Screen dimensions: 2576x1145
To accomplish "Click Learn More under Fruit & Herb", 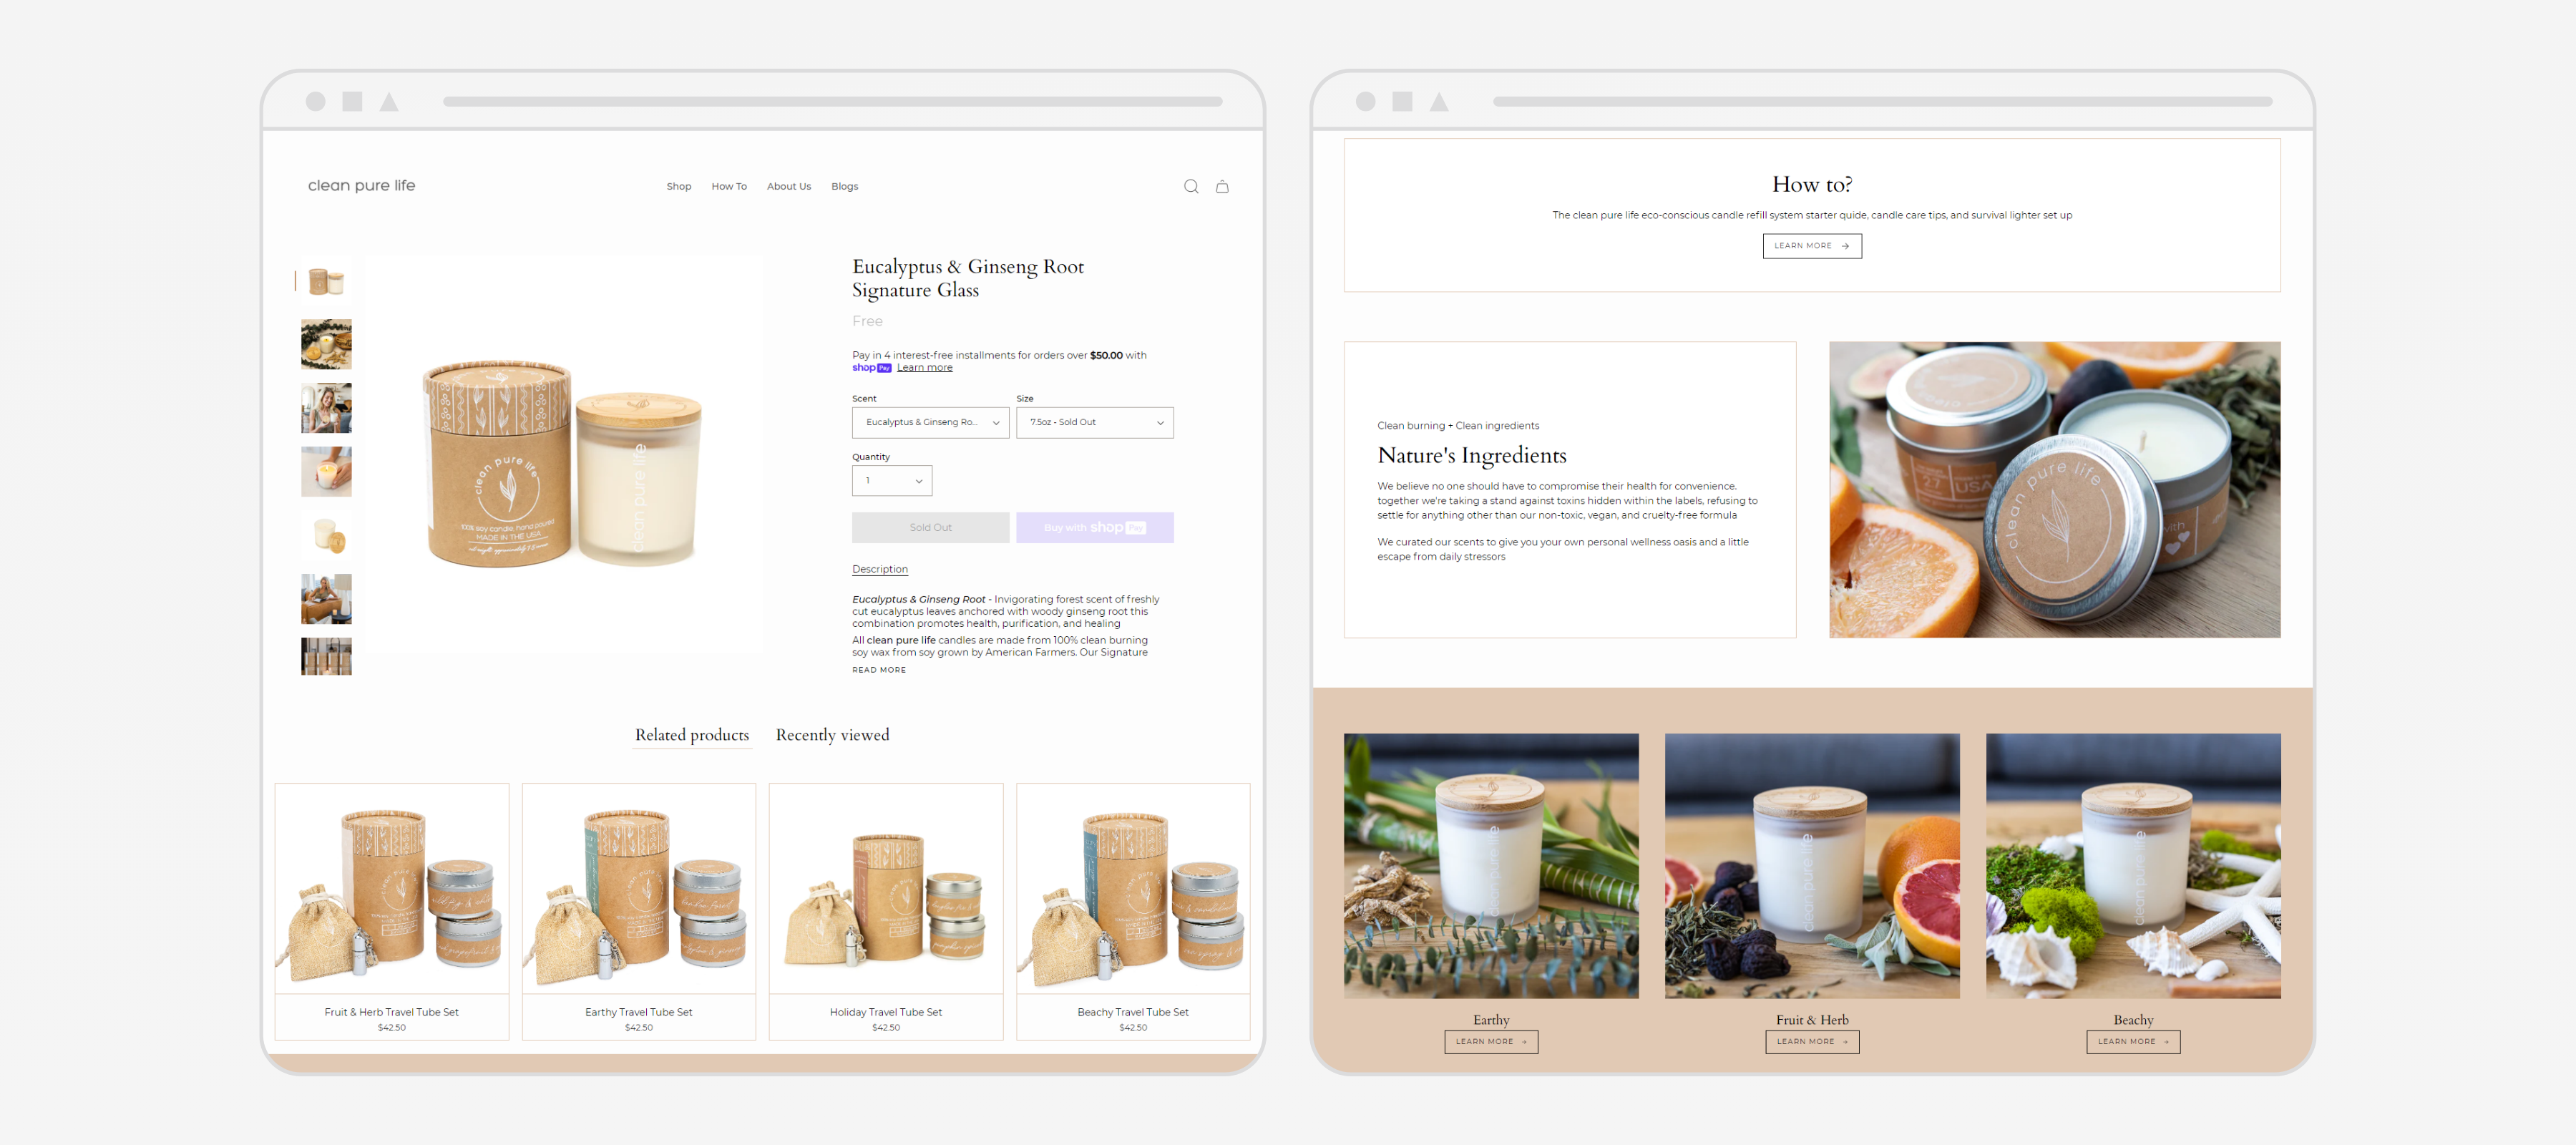I will pyautogui.click(x=1812, y=1041).
